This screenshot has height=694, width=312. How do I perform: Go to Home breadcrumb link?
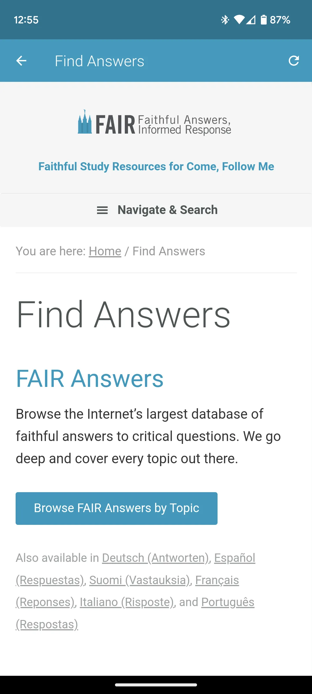pos(105,251)
